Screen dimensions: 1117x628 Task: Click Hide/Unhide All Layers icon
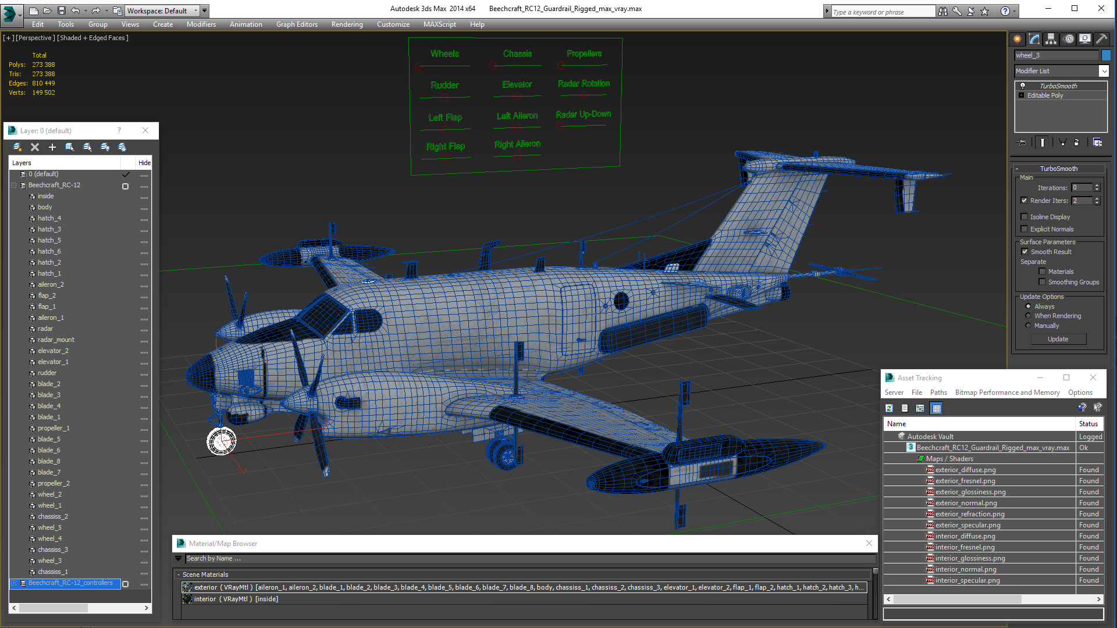click(105, 147)
